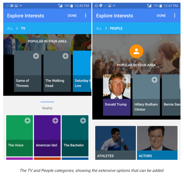Tap DONE on the People screen
The height and width of the screenshot is (177, 184).
[161, 16]
